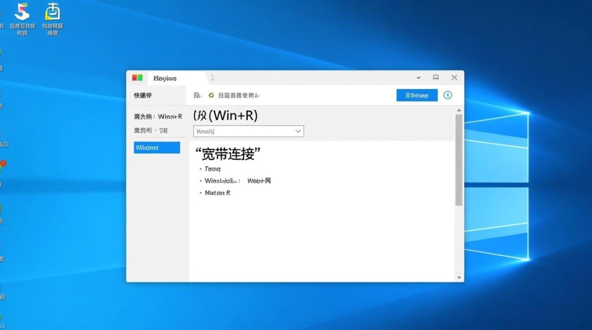Click the scrollbar down arrow
The height and width of the screenshot is (330, 592).
(459, 277)
